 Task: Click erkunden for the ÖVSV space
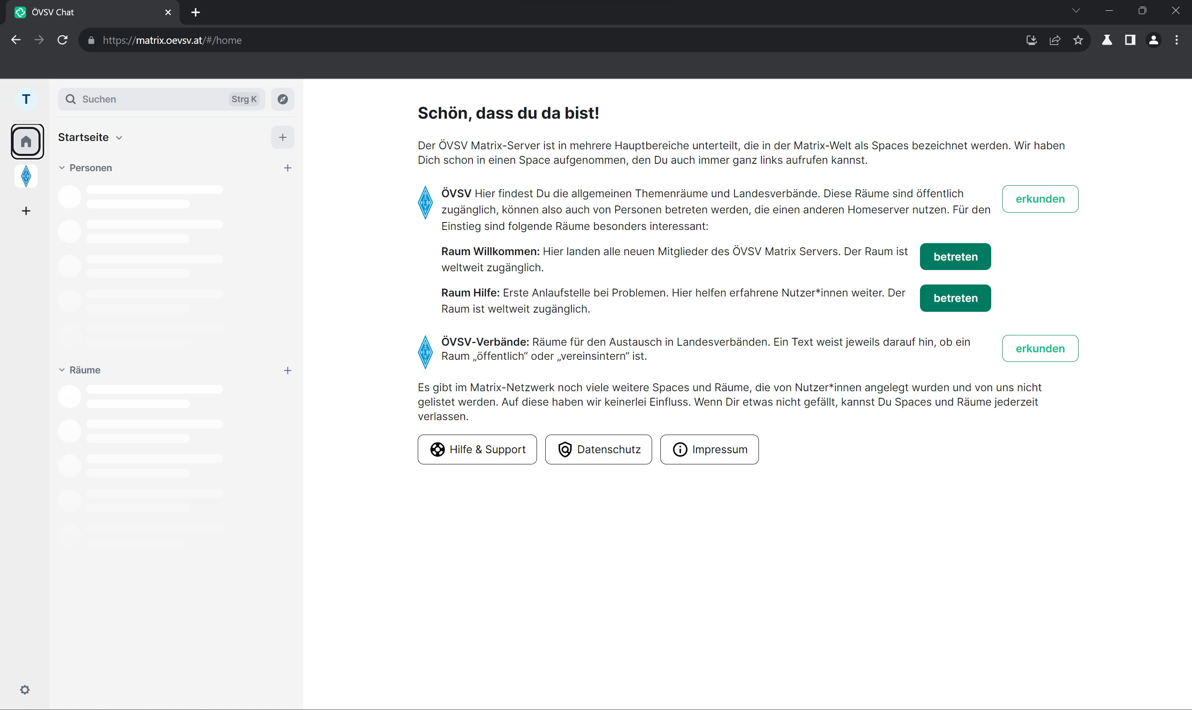point(1040,199)
